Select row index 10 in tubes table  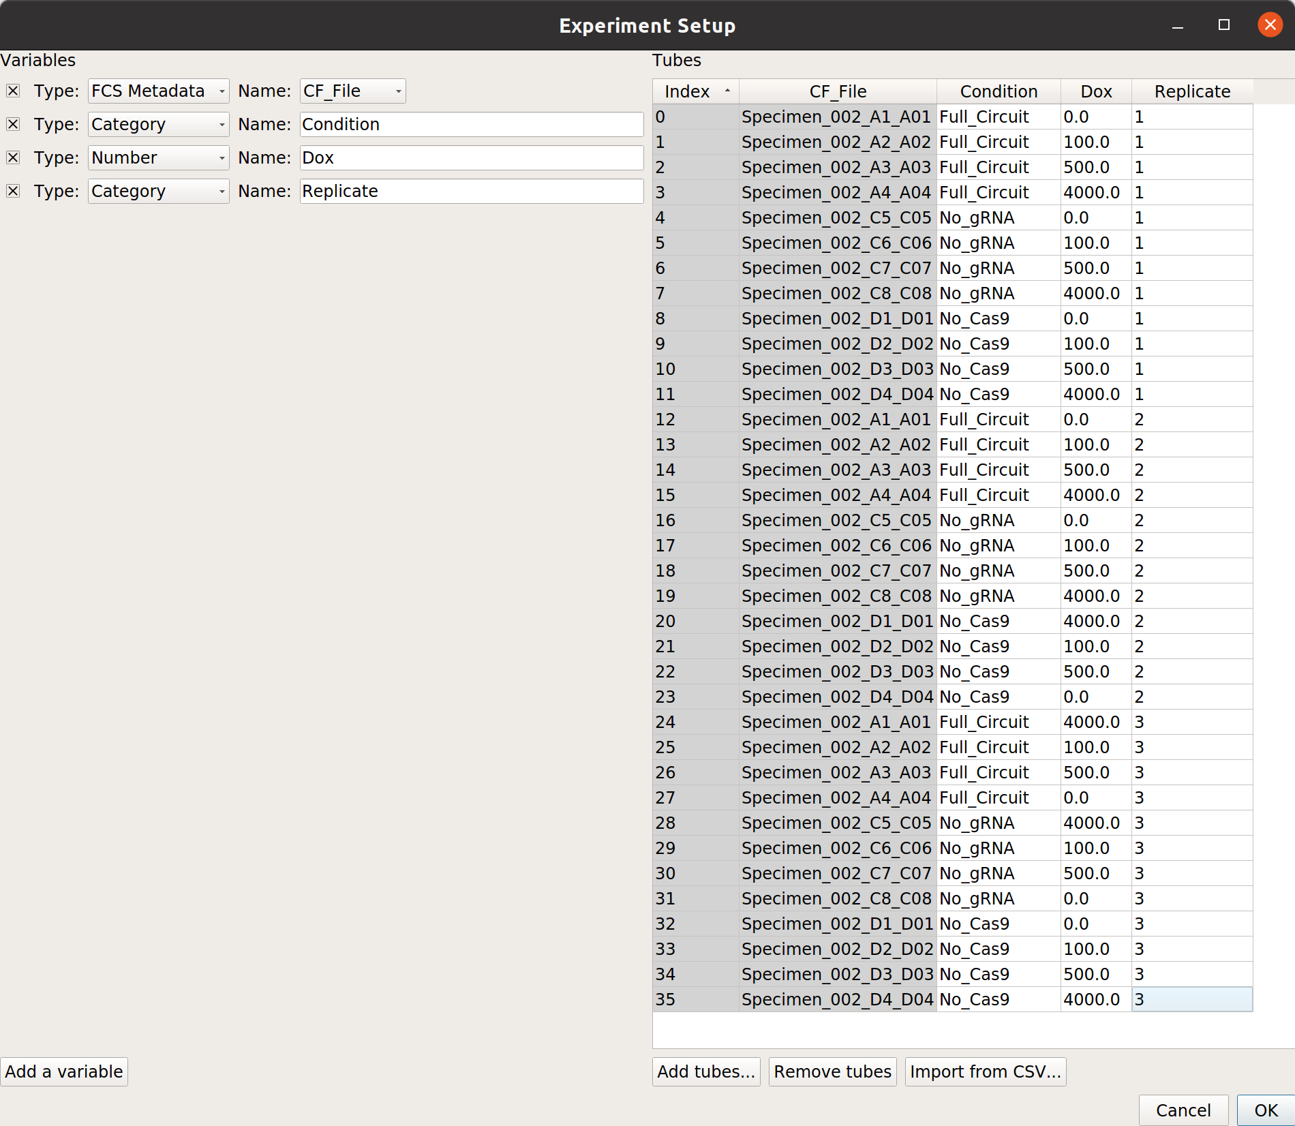696,369
